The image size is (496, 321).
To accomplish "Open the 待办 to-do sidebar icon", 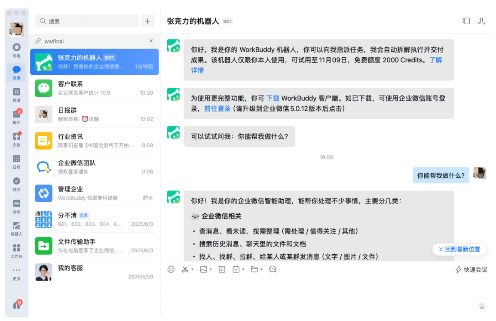I will [x=16, y=184].
